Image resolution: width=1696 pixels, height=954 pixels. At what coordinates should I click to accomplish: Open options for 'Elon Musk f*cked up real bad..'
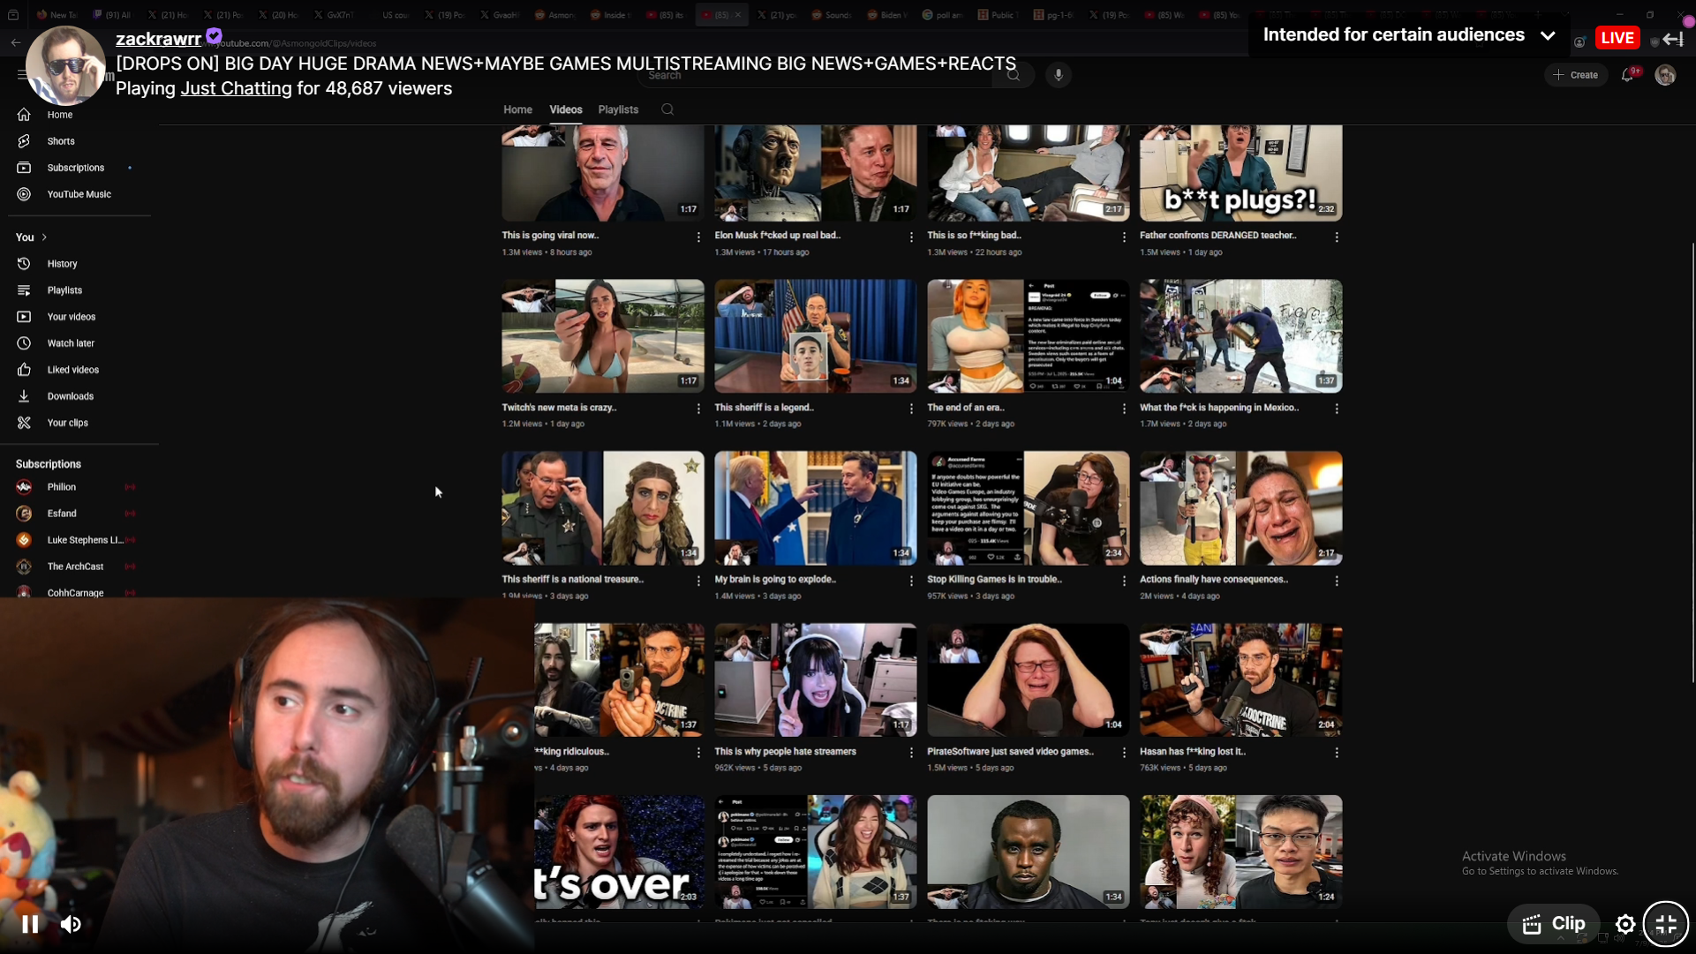pos(911,237)
